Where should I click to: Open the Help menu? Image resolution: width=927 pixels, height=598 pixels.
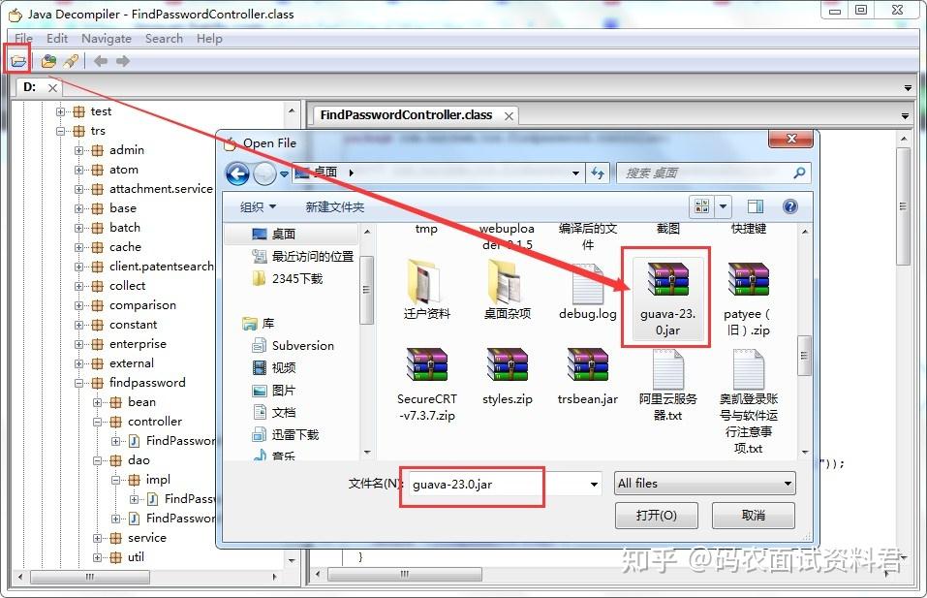(x=209, y=39)
